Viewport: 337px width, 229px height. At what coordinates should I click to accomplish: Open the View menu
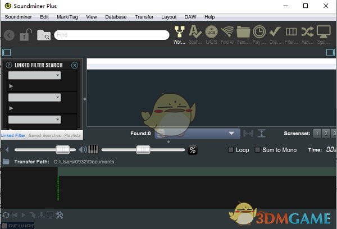pos(92,17)
